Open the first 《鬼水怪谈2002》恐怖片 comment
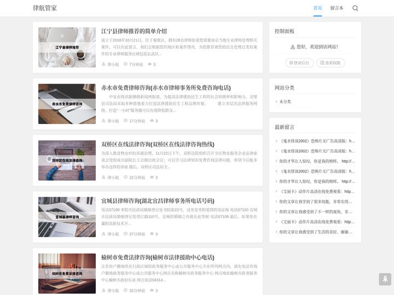This screenshot has width=394, height=295. (317, 141)
